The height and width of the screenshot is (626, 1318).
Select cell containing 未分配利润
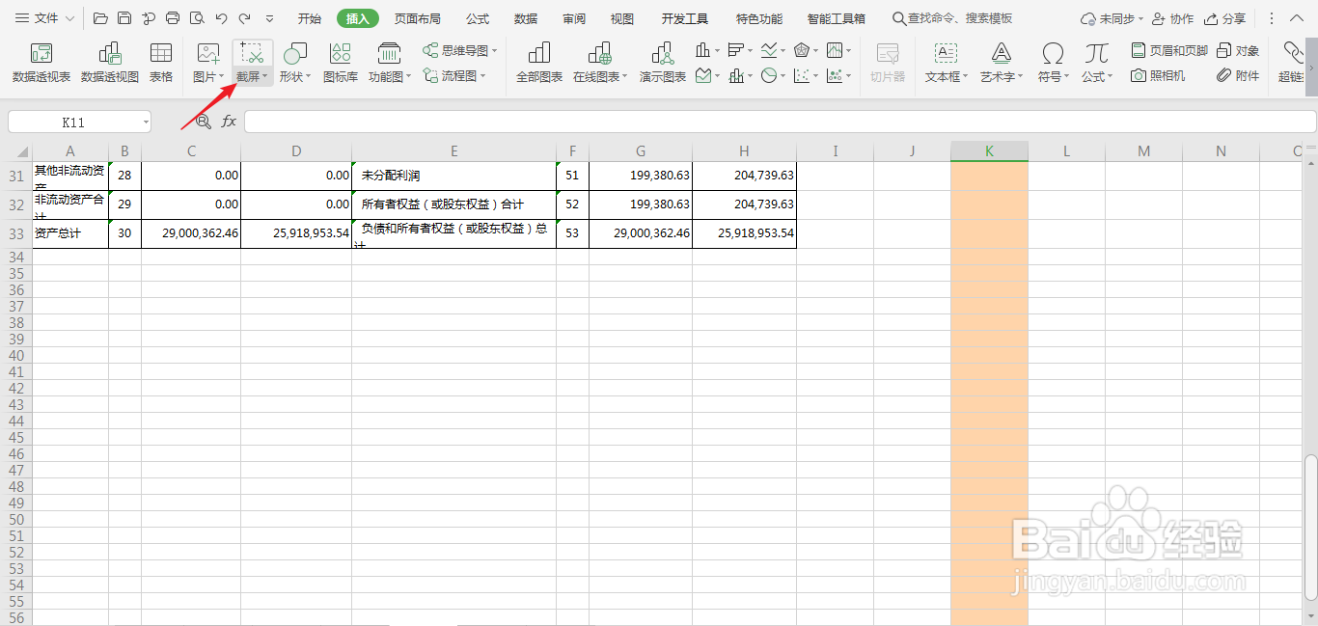[x=454, y=176]
